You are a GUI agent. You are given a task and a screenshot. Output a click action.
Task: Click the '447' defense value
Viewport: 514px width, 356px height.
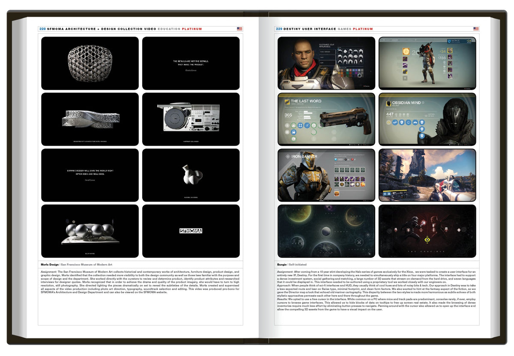click(390, 115)
